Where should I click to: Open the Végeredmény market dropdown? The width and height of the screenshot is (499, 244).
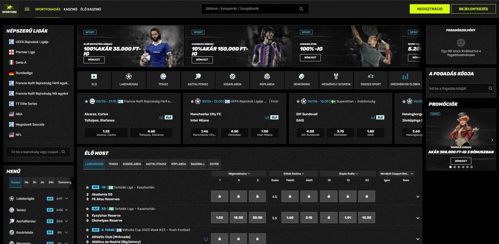click(x=238, y=173)
